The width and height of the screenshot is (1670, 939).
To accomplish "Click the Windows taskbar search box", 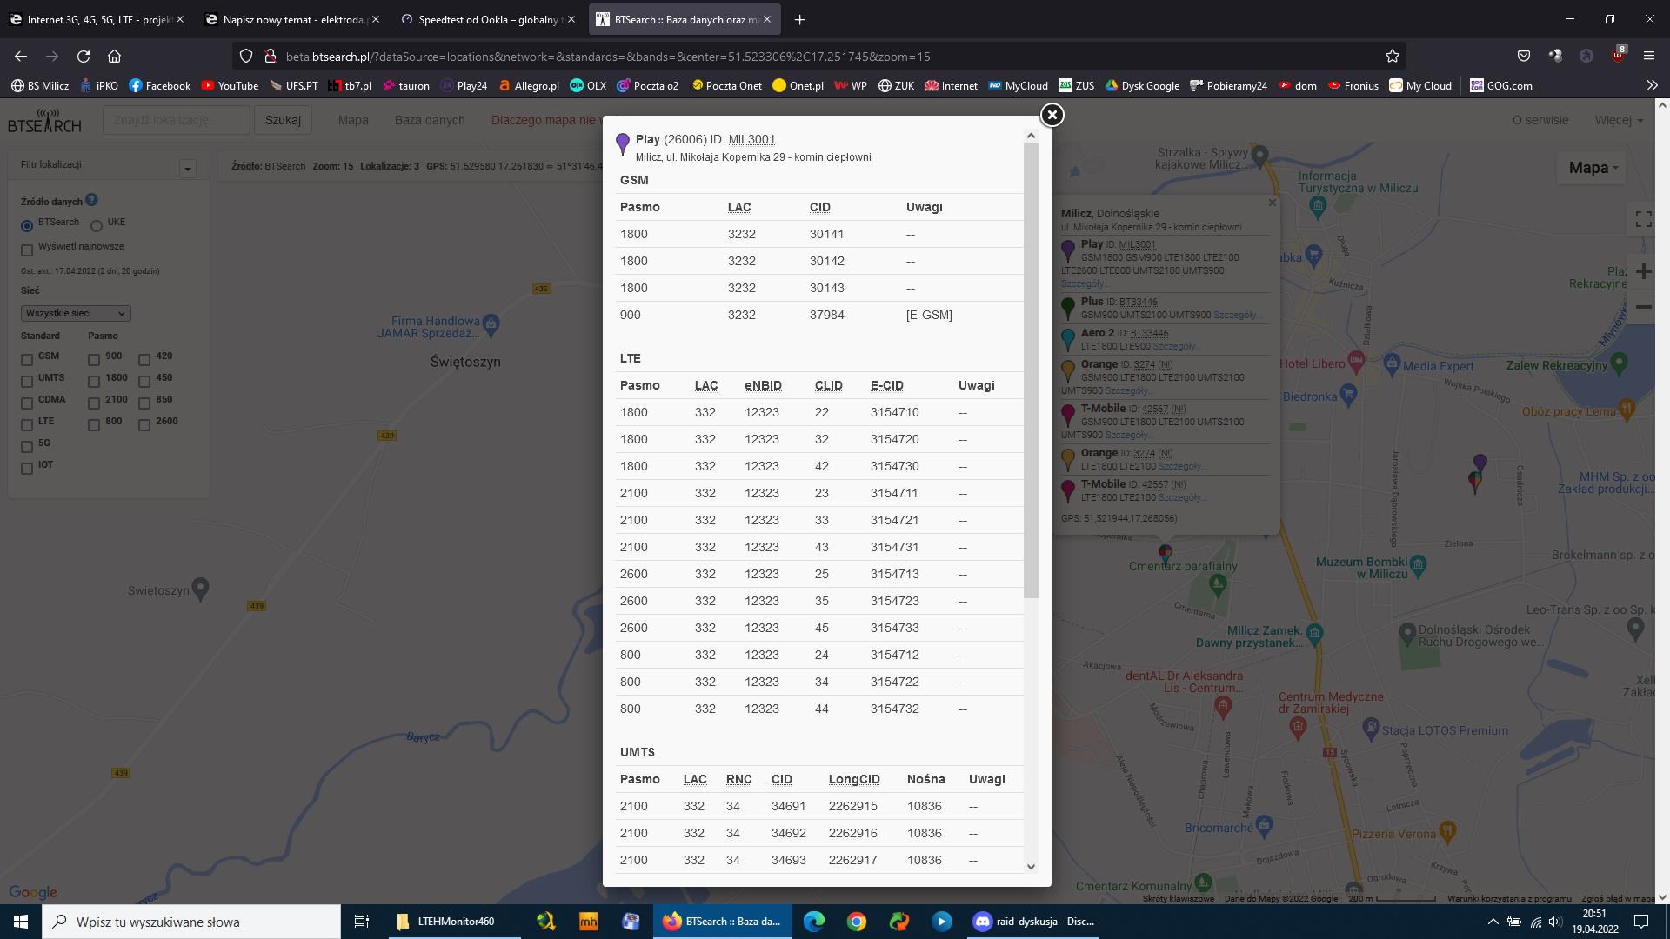I will 191,922.
